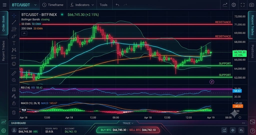The height and width of the screenshot is (135, 256).
Task: Delete drawings with trash icon
Action: point(14,112)
